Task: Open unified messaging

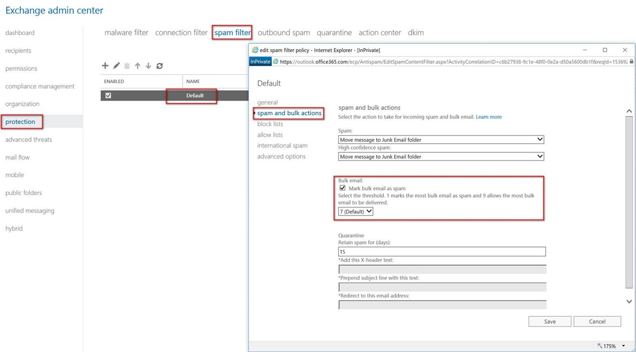Action: tap(30, 210)
